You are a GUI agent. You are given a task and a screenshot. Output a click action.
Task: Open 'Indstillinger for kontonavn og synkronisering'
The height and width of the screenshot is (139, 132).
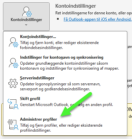(x=62, y=57)
